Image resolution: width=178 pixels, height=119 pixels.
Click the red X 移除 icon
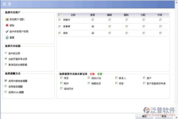(x=7, y=25)
